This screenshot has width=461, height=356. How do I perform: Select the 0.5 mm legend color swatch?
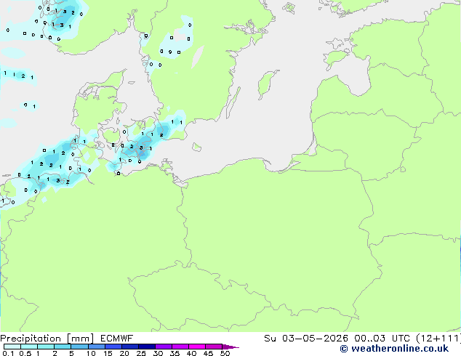coord(29,347)
